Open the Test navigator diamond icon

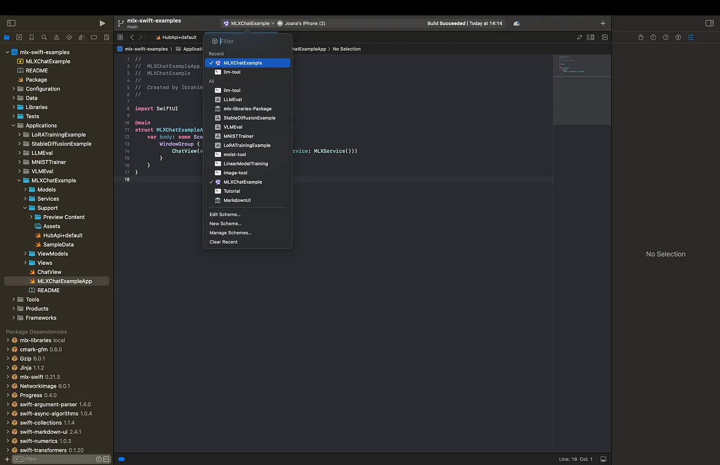point(69,38)
